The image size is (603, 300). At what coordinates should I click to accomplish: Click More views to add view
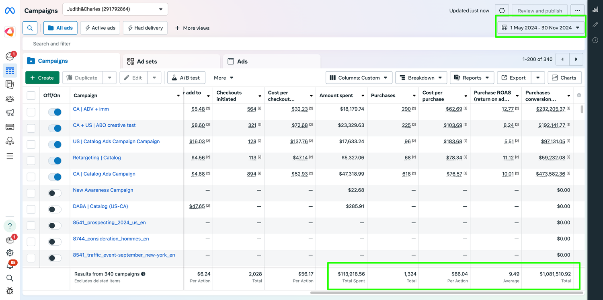coord(192,28)
